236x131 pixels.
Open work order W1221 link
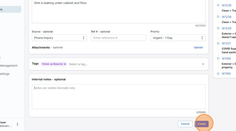tap(227, 44)
